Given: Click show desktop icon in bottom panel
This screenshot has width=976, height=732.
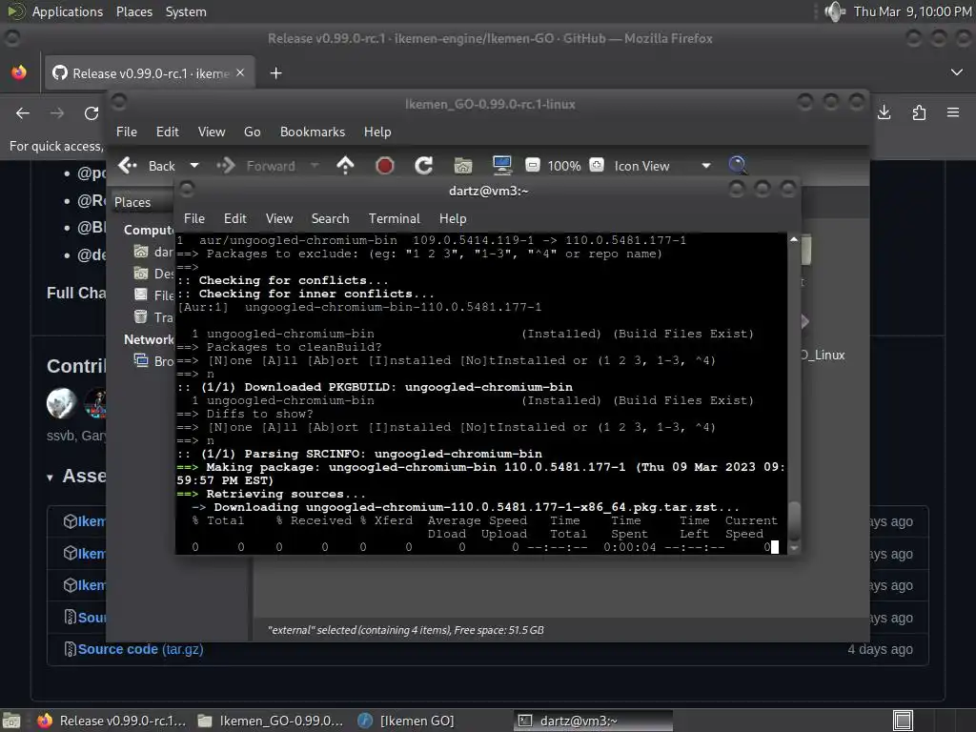Looking at the screenshot, I should pyautogui.click(x=10, y=721).
